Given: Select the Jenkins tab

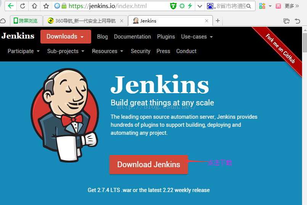Looking at the screenshot, I should (170, 21).
